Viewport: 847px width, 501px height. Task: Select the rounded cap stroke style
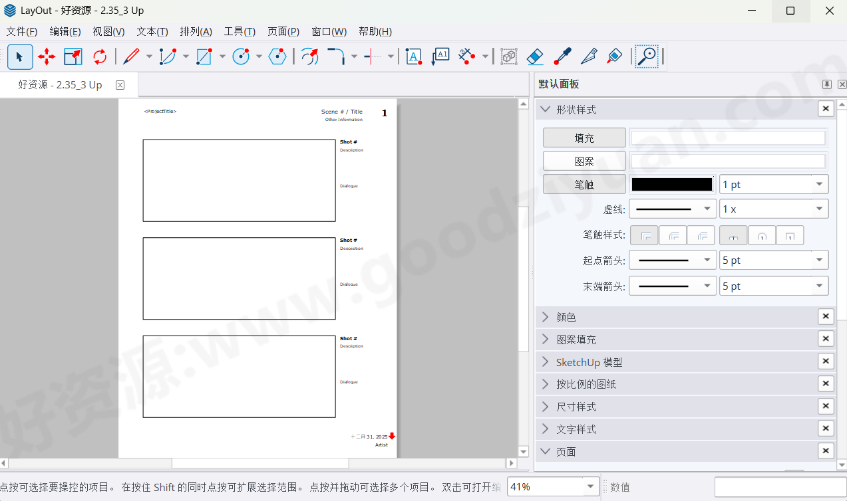coord(762,235)
